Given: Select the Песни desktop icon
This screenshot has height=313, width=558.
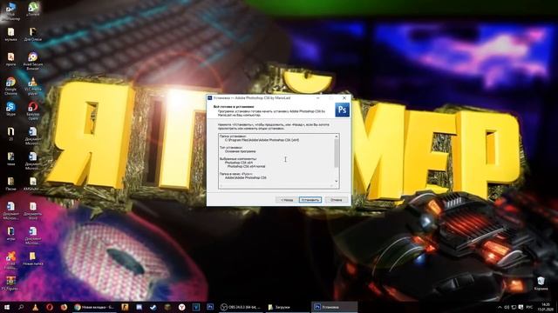Looking at the screenshot, I should pyautogui.click(x=10, y=183).
